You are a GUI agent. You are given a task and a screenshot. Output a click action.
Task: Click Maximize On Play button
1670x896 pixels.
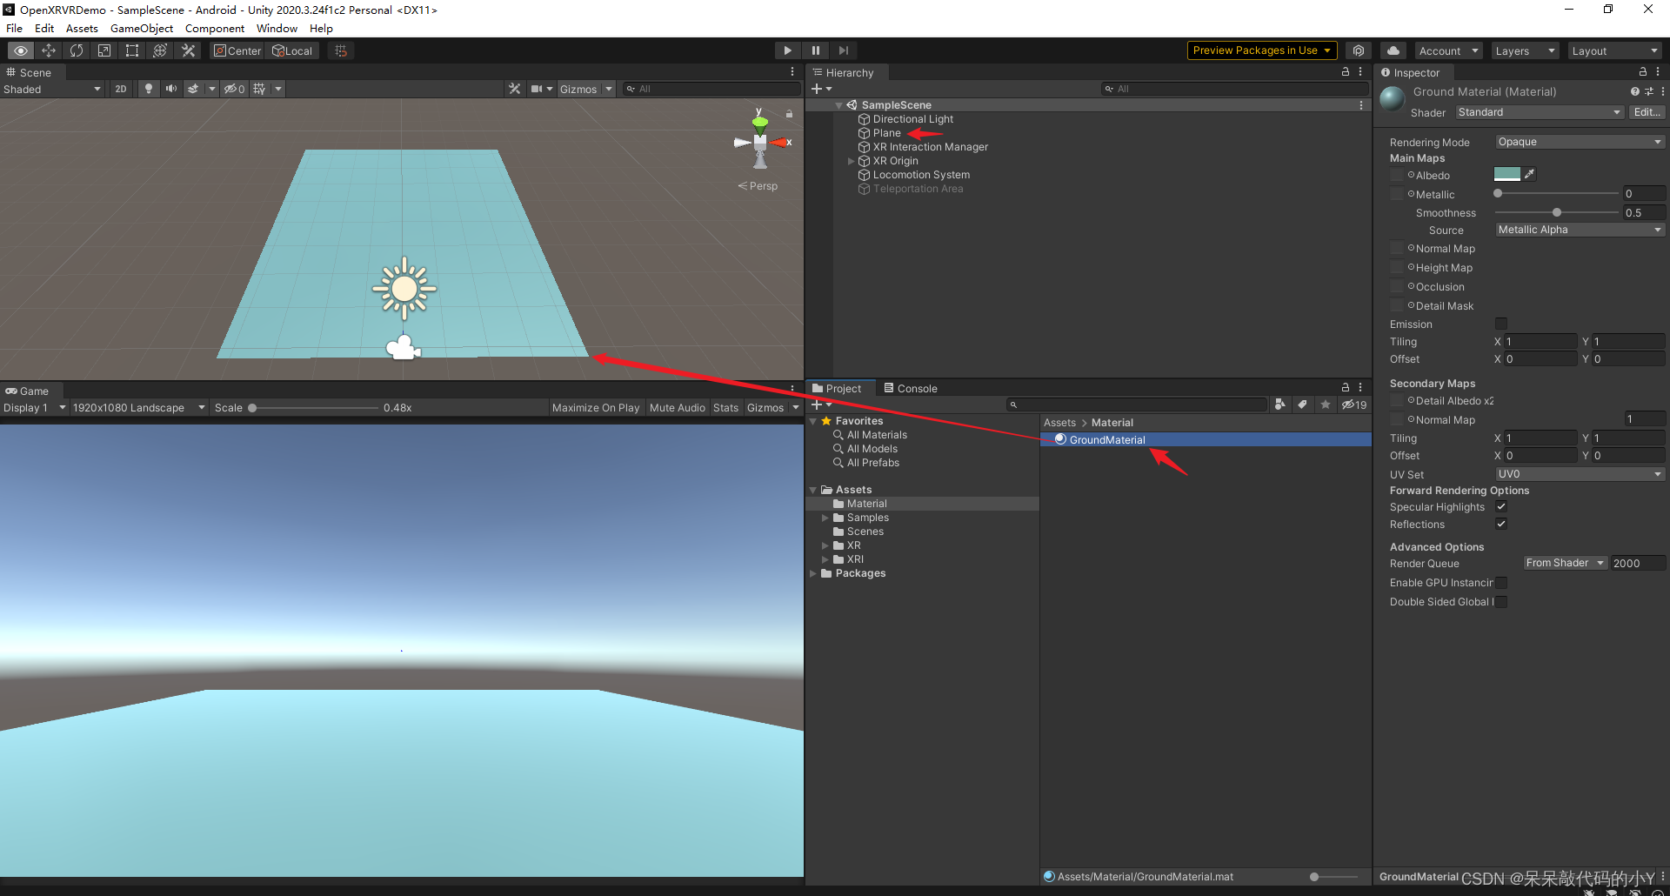[x=595, y=408]
